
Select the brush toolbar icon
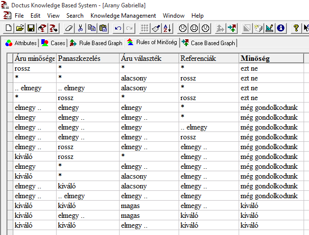[x=155, y=28]
